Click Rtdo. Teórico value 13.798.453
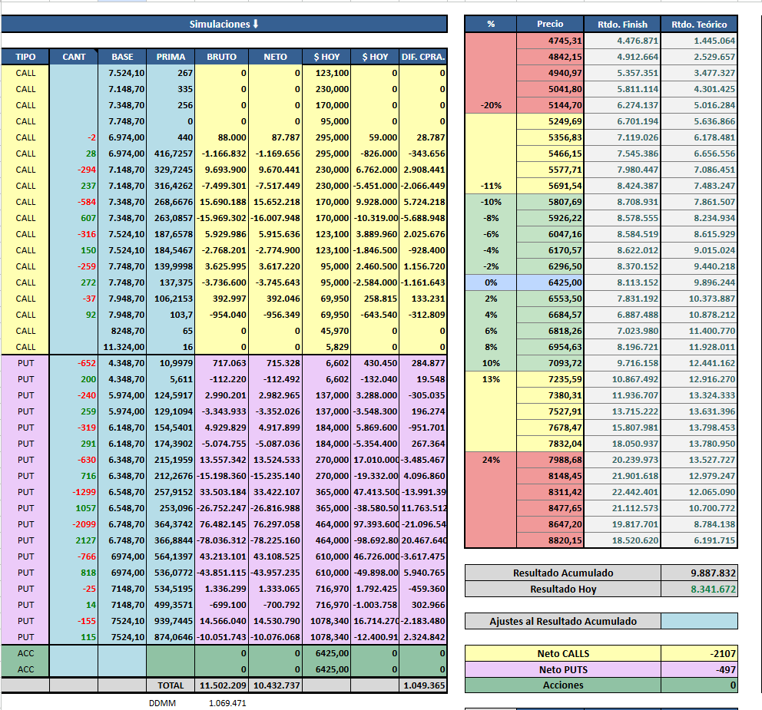762x710 pixels. coord(699,428)
